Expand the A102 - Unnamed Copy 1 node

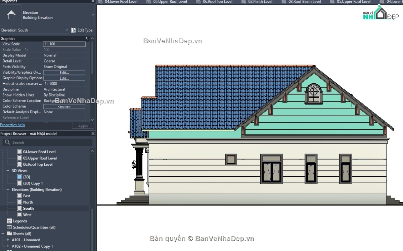8,246
